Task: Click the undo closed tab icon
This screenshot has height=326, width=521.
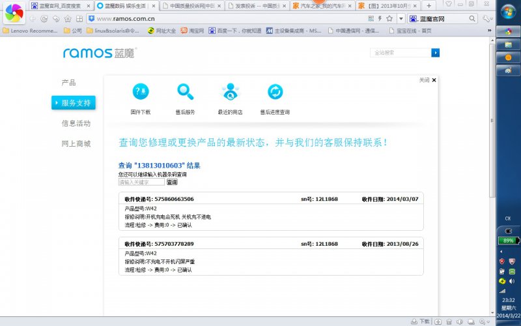Action: point(56,19)
